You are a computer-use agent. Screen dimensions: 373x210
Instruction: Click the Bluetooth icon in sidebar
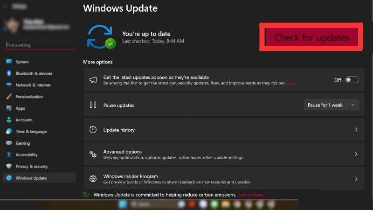point(9,73)
